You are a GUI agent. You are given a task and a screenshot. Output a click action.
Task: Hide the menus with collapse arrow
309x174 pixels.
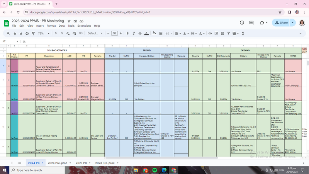301,34
